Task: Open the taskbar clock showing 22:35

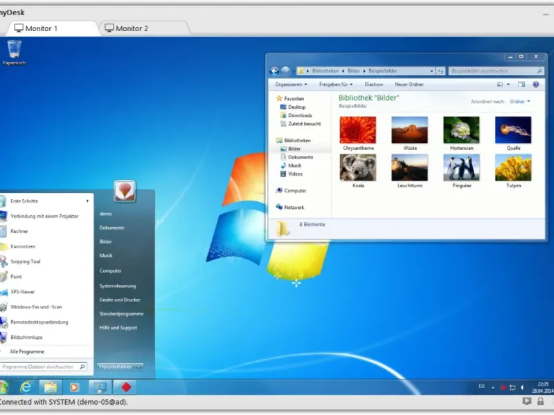Action: (543, 387)
